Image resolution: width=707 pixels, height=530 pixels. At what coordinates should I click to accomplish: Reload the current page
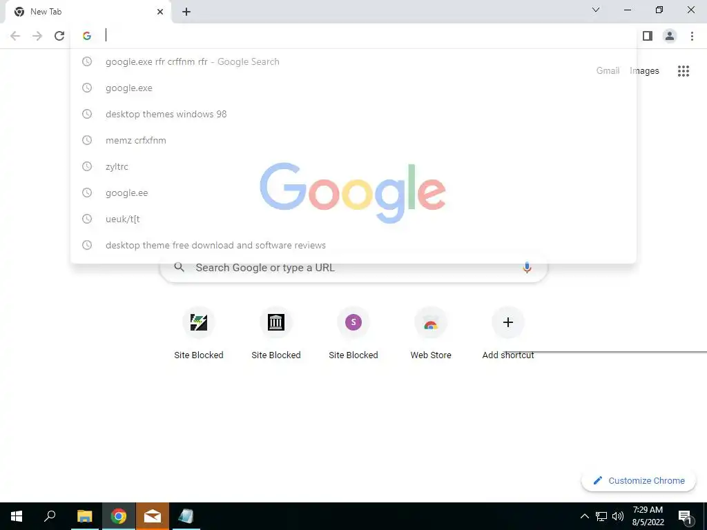pyautogui.click(x=59, y=36)
